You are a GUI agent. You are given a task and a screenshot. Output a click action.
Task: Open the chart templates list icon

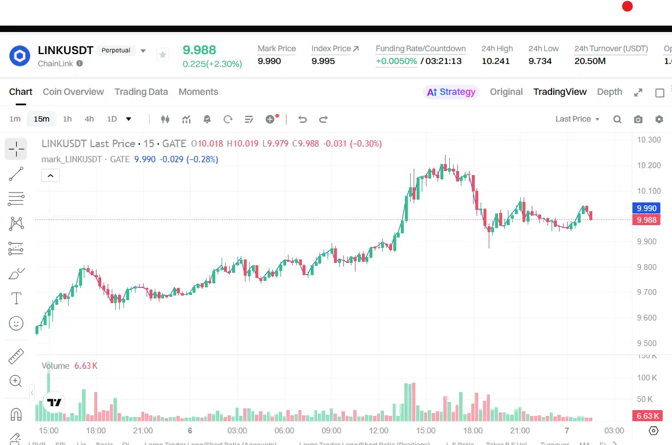click(x=248, y=119)
